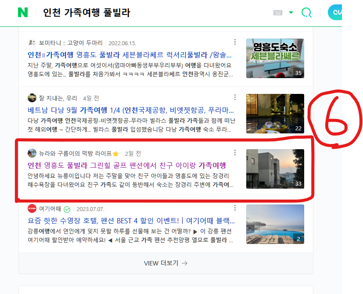The image size is (363, 294).
Task: Open the snippet starting 다낭 가족여행 인천국제공항
Action: tap(131, 125)
